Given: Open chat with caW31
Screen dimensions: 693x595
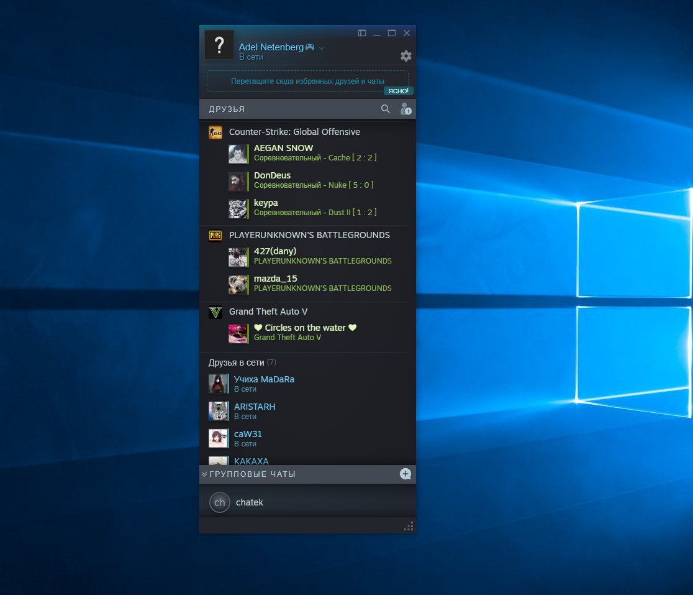Looking at the screenshot, I should [x=307, y=439].
